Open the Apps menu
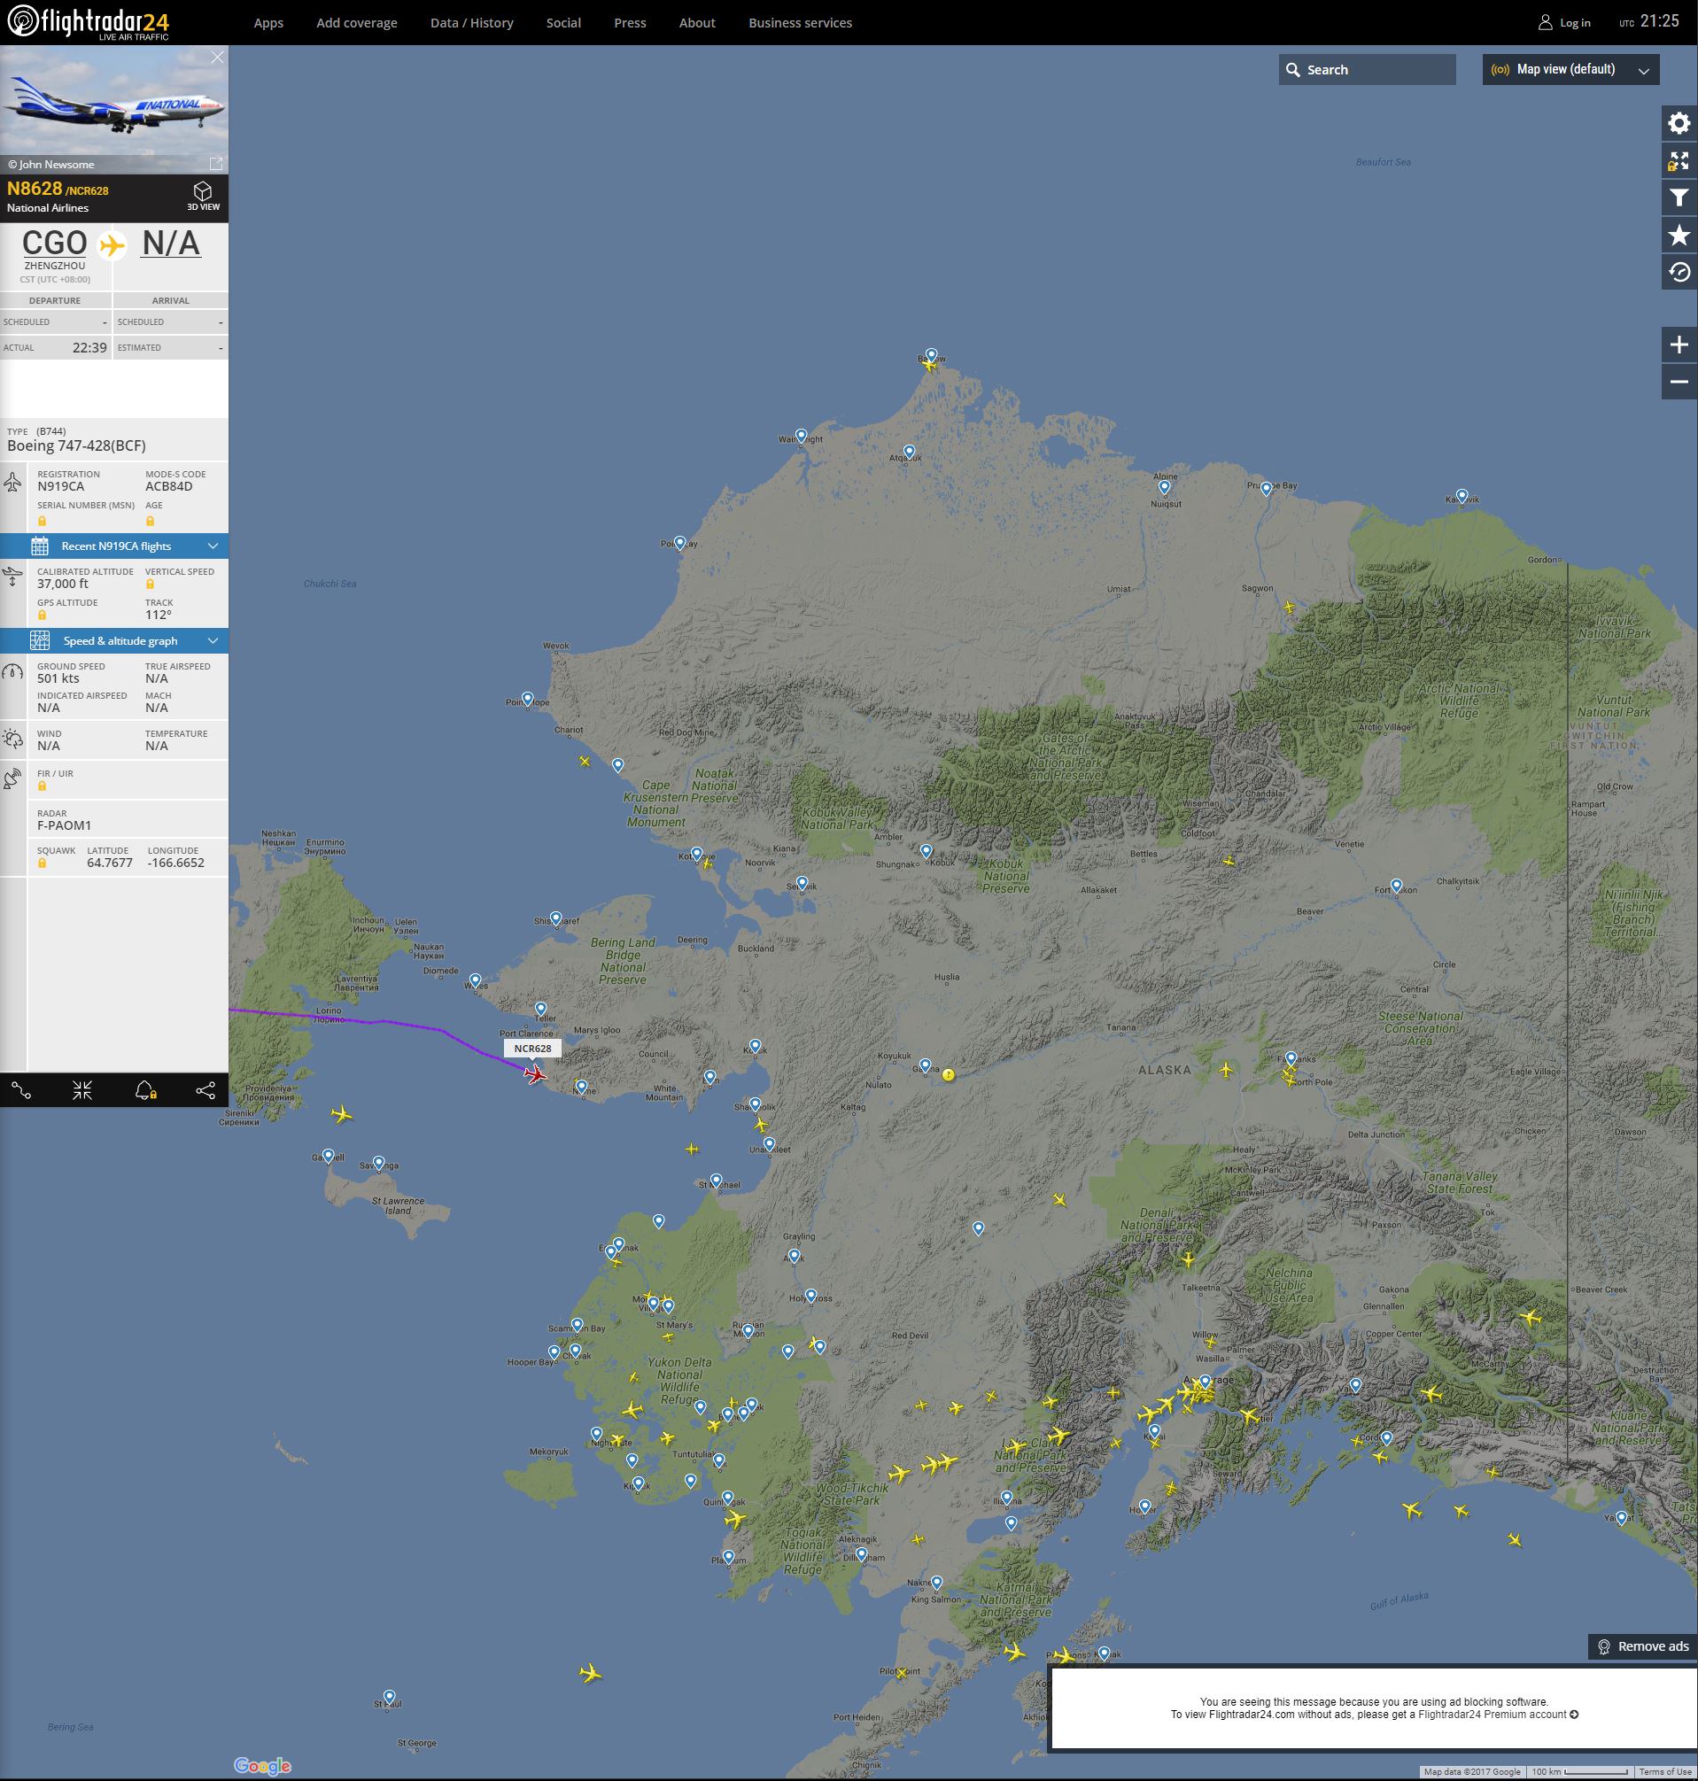This screenshot has height=1781, width=1698. click(x=268, y=23)
